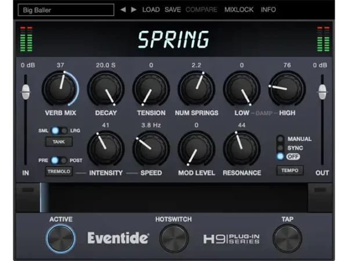Select SYNC tempo mode
The image size is (348, 261).
point(281,148)
